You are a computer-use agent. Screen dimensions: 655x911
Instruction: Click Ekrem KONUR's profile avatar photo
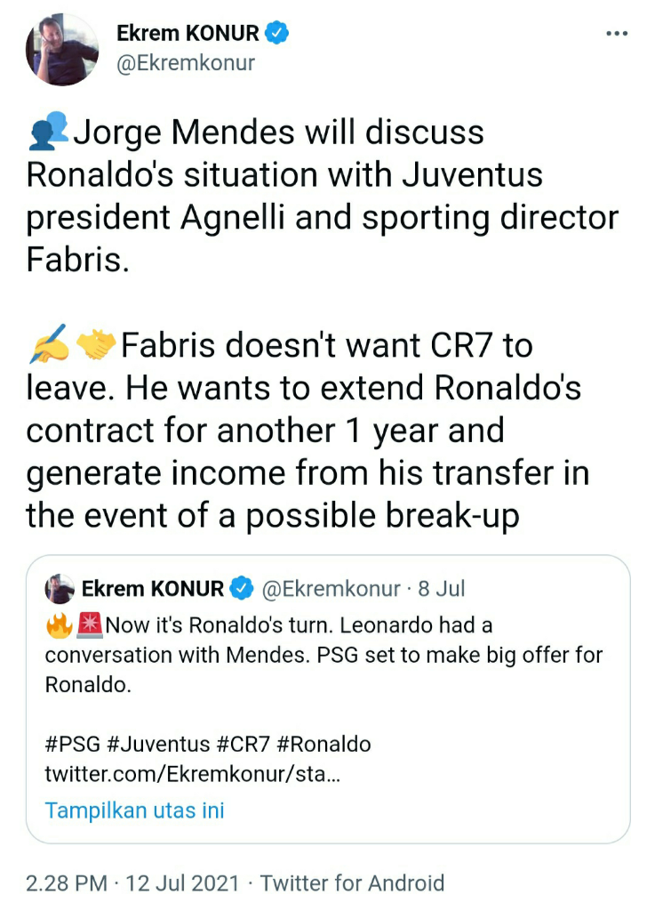(x=62, y=51)
